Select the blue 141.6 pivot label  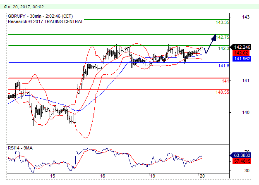[223, 66]
